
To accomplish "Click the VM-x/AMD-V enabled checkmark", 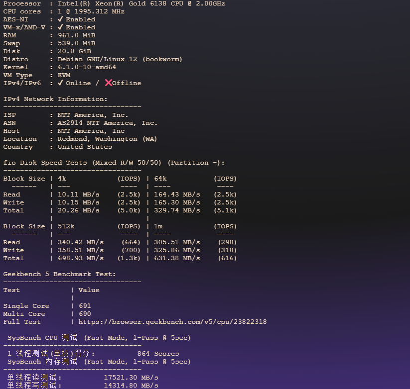I will 60,27.
